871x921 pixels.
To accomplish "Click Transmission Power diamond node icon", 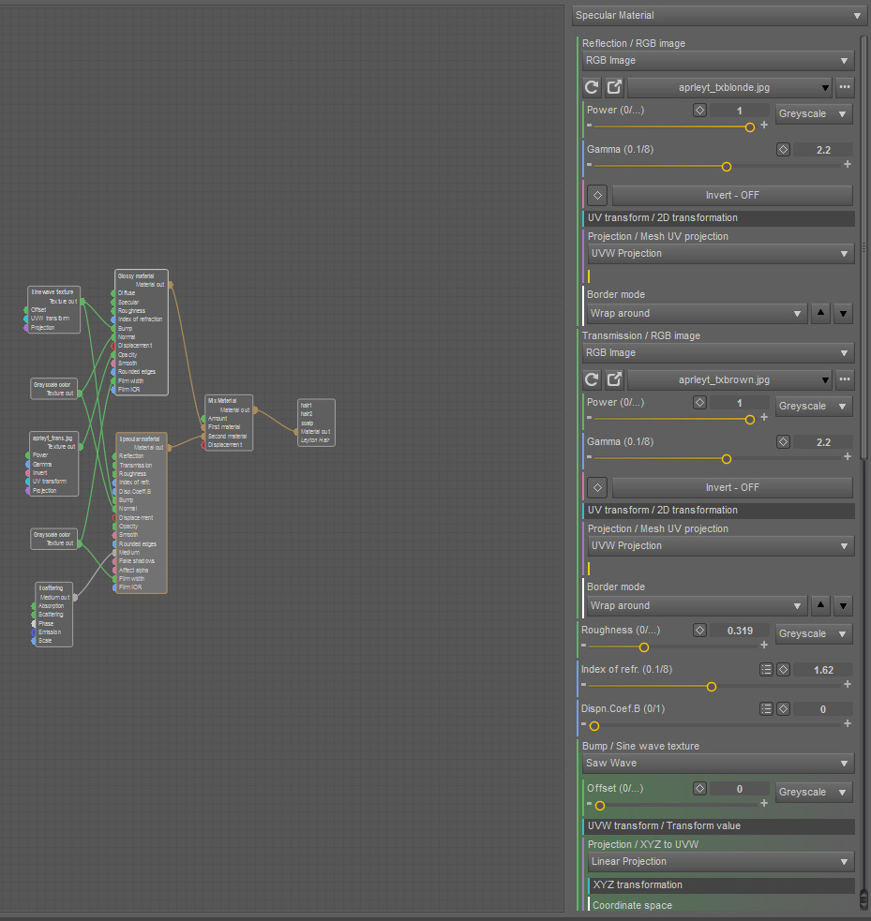I will [x=699, y=403].
